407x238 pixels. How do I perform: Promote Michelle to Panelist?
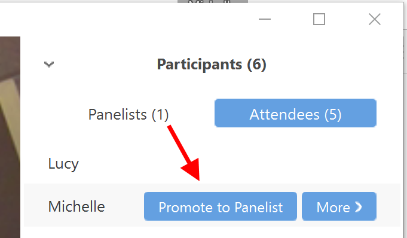pyautogui.click(x=221, y=206)
